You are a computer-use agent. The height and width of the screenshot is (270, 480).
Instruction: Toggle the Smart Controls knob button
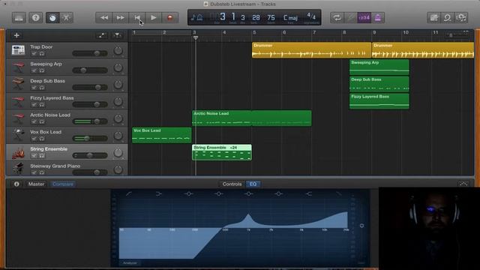[x=52, y=18]
